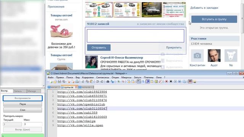This screenshot has width=244, height=137.
Task: Open Find with the binoculars icon
Action: [108, 81]
